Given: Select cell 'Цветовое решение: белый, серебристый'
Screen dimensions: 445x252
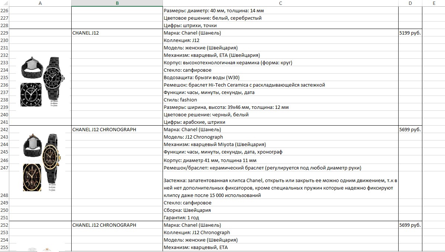Looking at the screenshot, I should tap(280, 18).
